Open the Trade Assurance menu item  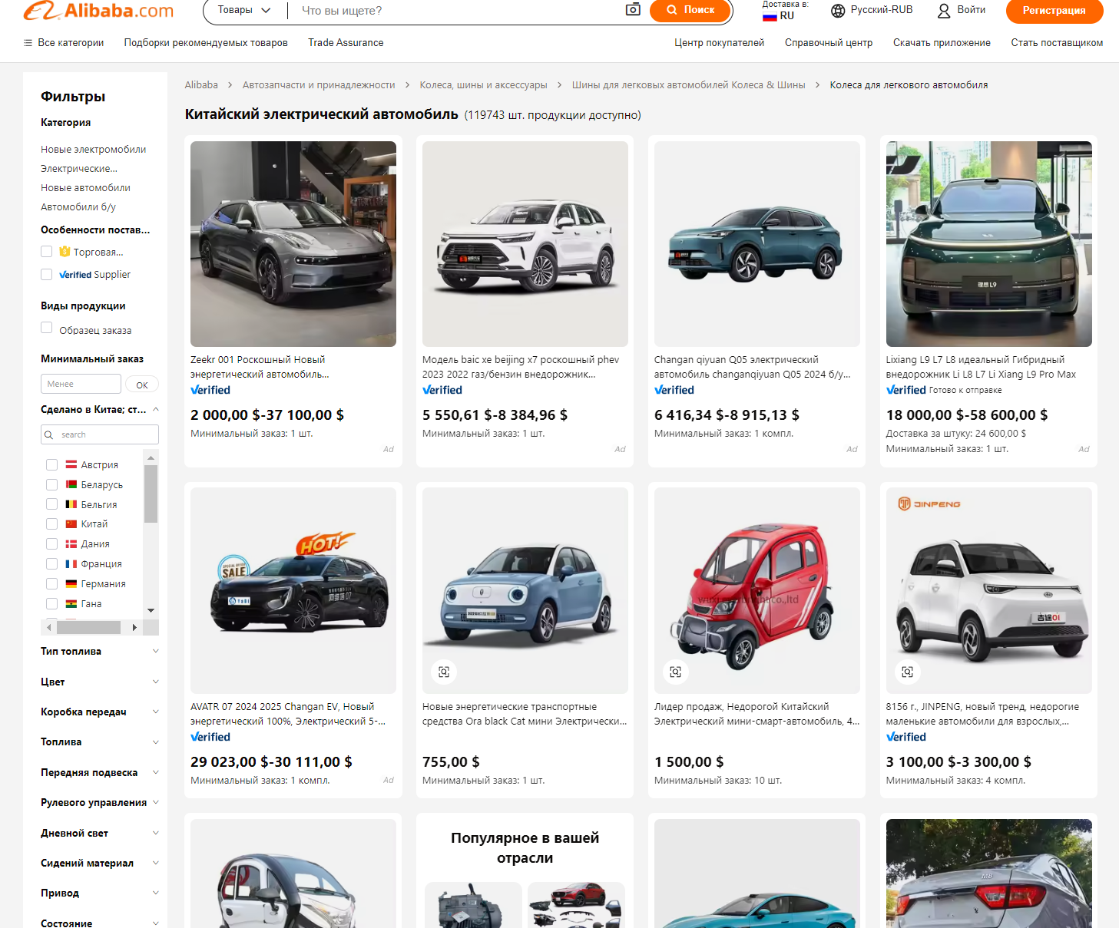[x=346, y=43]
